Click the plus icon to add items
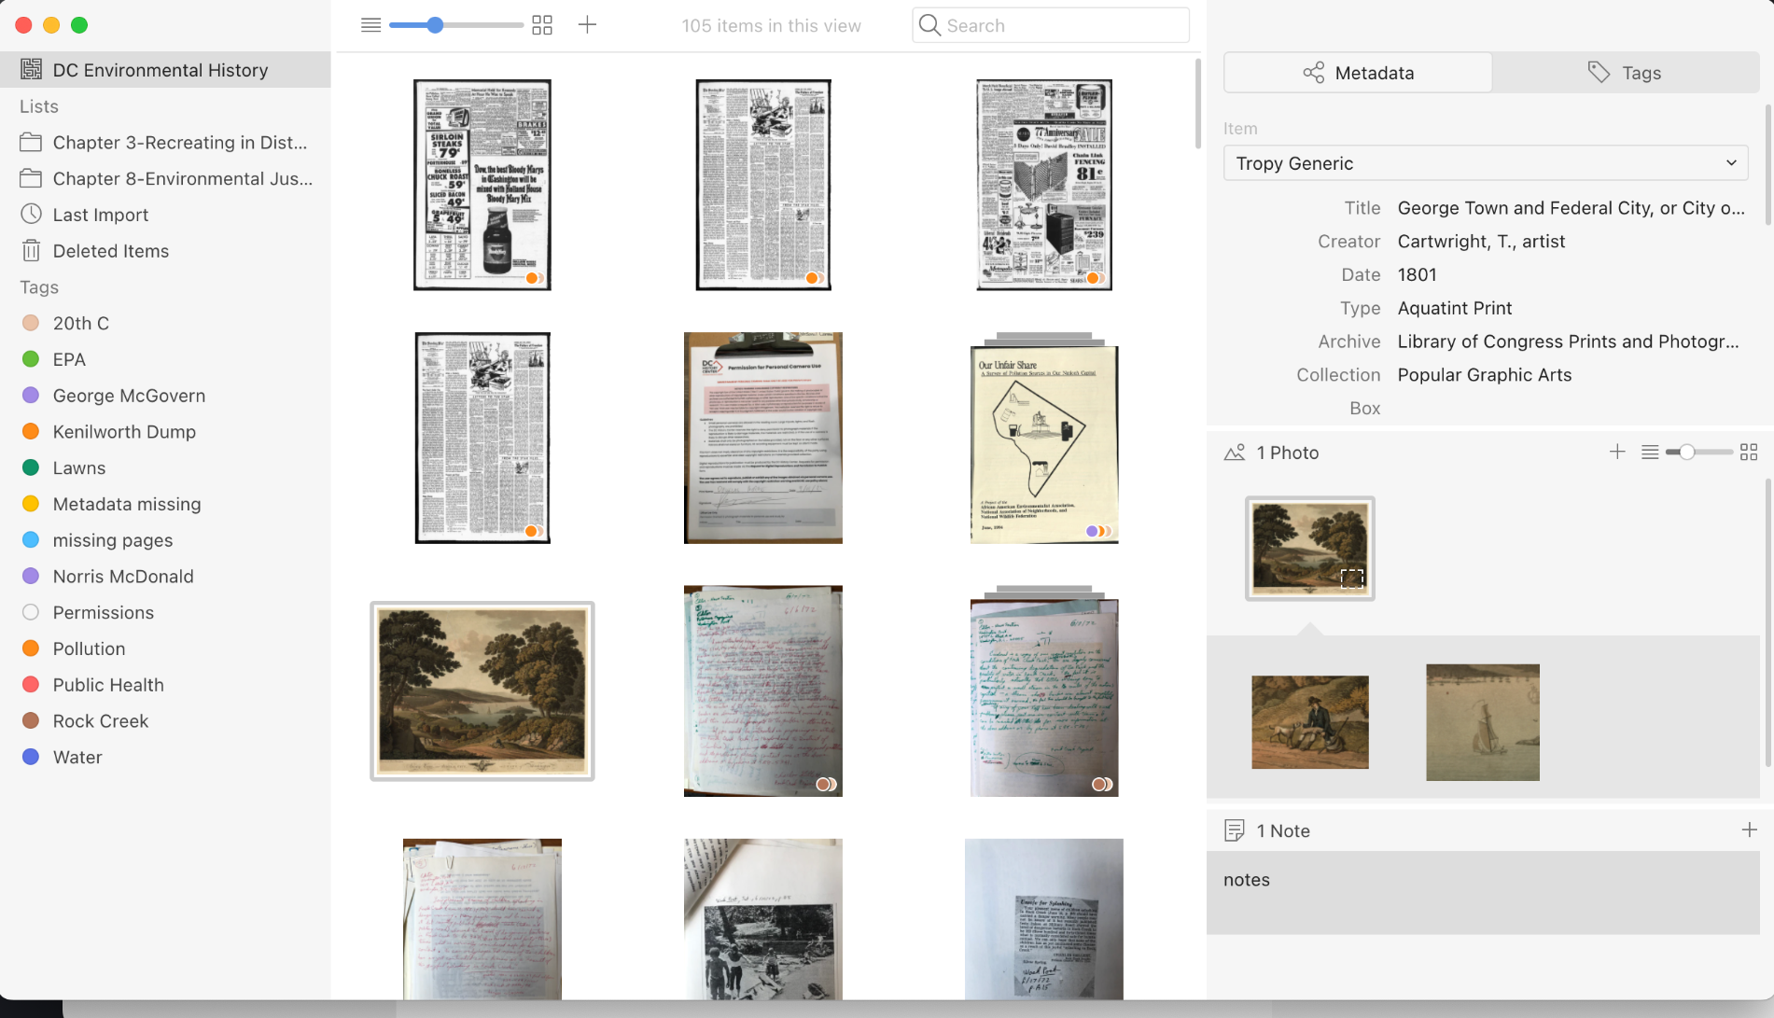Image resolution: width=1774 pixels, height=1018 pixels. (587, 25)
